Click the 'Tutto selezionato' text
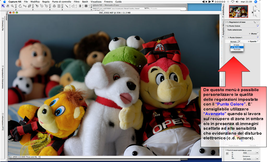Screen dimensions: 267x162 (x=235, y=30)
